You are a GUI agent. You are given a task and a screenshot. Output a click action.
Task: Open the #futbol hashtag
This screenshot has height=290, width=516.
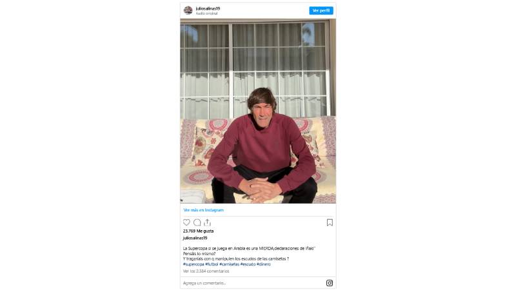click(212, 264)
